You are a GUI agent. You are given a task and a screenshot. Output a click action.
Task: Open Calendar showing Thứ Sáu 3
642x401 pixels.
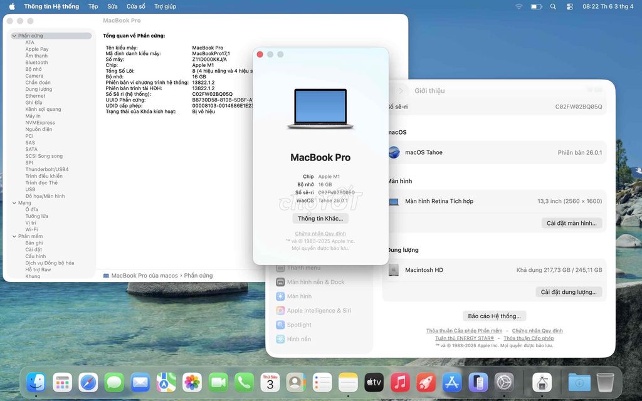point(270,383)
